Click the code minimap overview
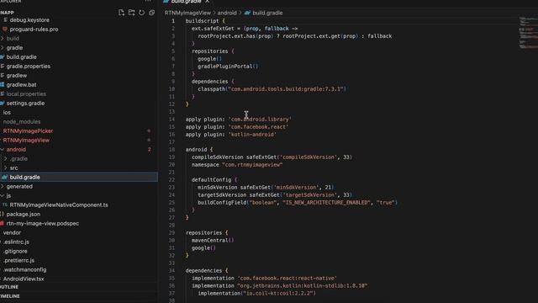The image size is (538, 303). [x=529, y=33]
